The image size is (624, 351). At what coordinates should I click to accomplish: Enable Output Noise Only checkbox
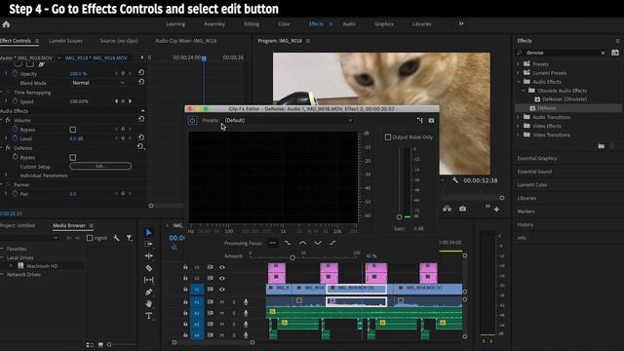pos(388,136)
